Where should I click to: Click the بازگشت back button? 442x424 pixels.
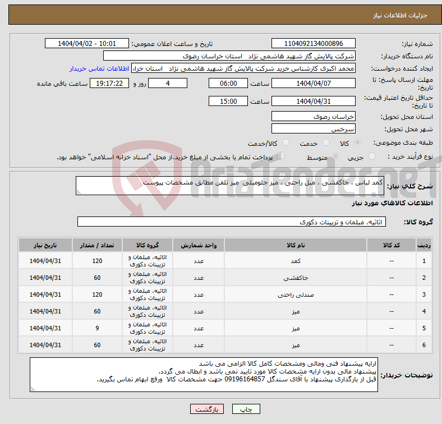click(207, 409)
